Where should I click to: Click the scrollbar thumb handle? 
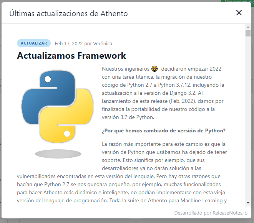248,33
